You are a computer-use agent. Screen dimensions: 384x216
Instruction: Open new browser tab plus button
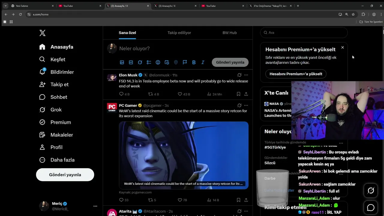(298, 6)
